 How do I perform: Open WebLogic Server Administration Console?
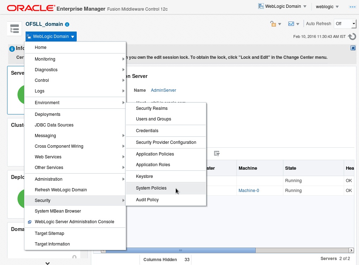[75, 222]
